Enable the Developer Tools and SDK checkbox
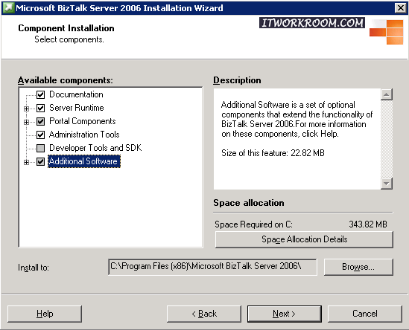409x330 pixels. pos(40,148)
